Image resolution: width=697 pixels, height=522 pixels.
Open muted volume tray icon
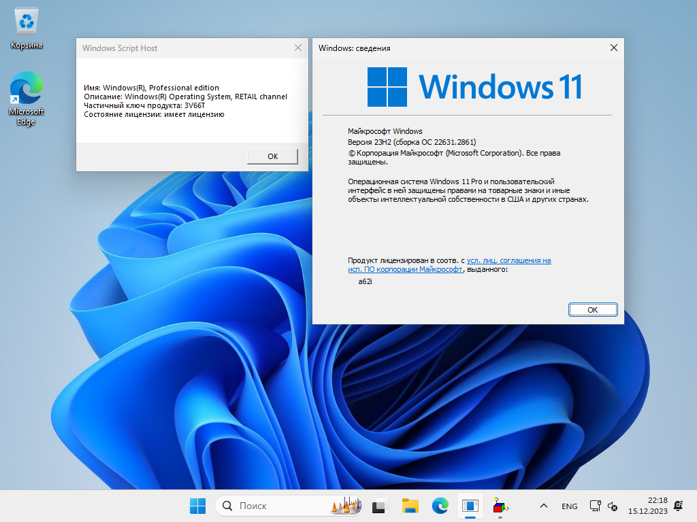(x=613, y=506)
